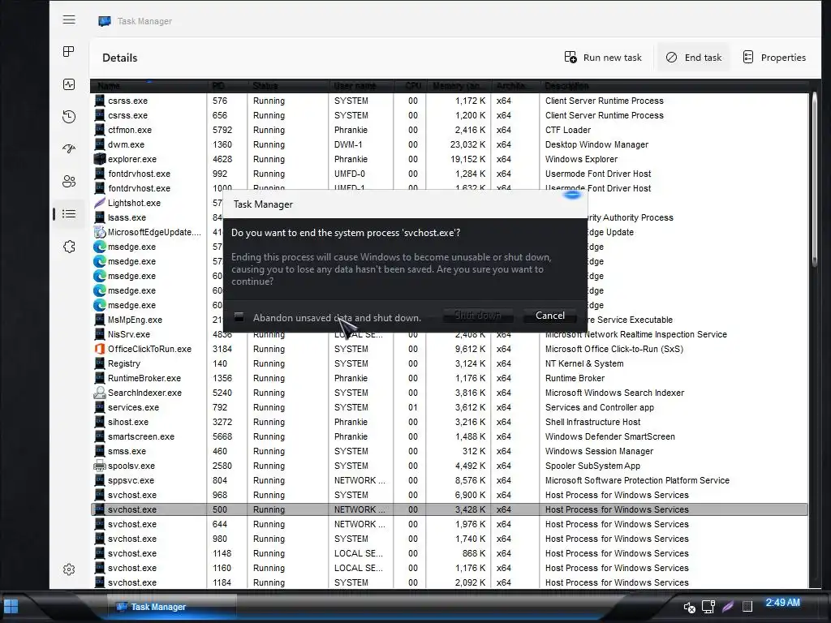Click the Spooler SubSystem App description
Image resolution: width=831 pixels, height=623 pixels.
coord(592,466)
